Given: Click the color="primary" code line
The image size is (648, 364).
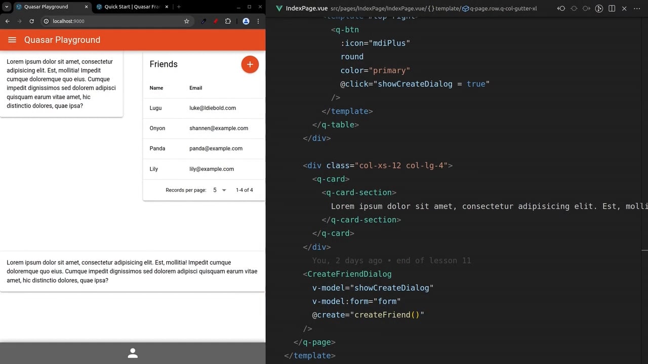Looking at the screenshot, I should click(x=375, y=70).
